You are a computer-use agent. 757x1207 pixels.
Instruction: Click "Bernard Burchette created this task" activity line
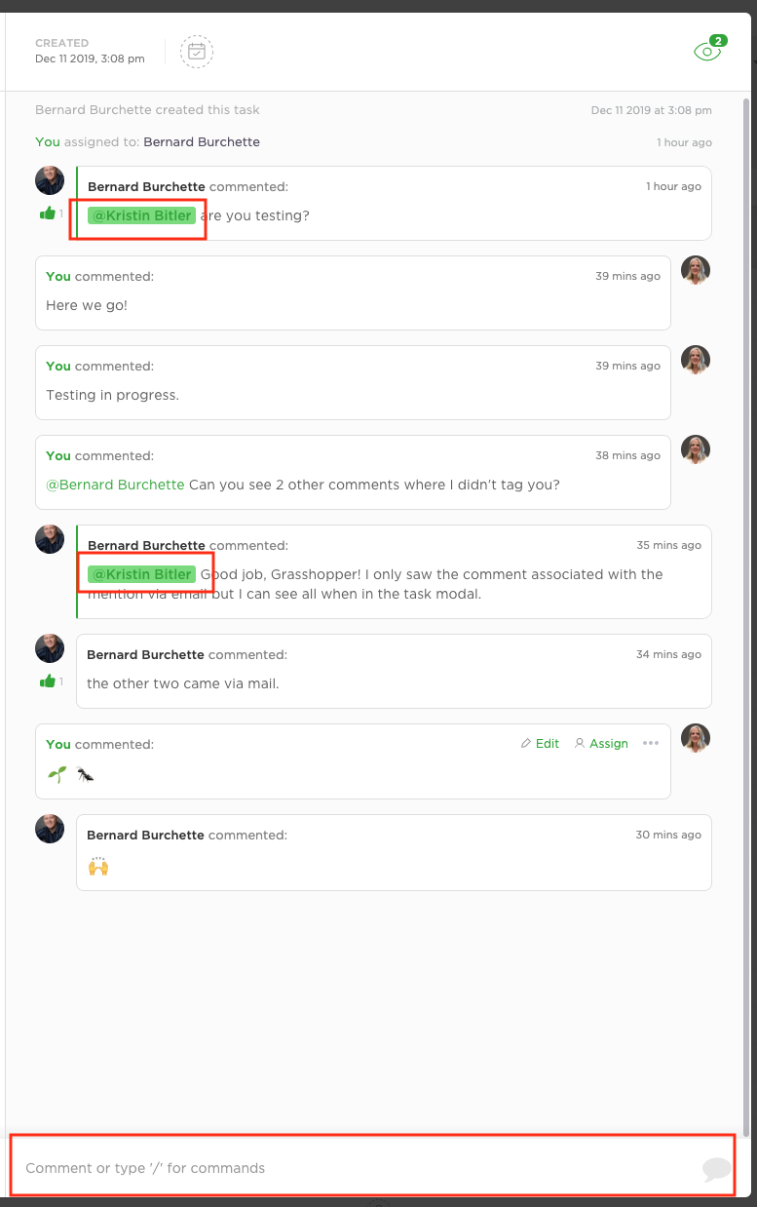click(147, 110)
